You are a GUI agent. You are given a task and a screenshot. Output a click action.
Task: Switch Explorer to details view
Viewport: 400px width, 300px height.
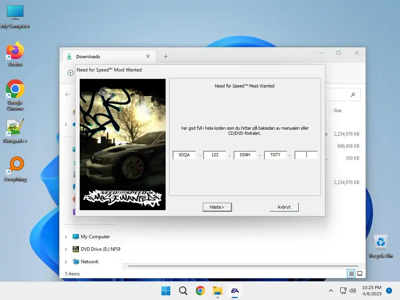tap(351, 274)
